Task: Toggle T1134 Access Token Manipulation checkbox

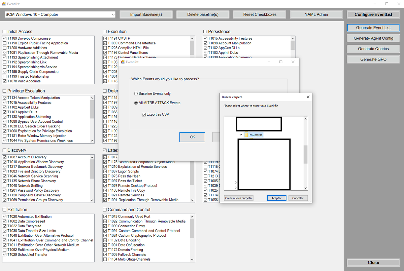Action: (x=5, y=98)
